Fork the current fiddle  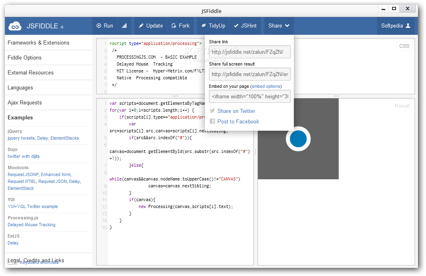coord(180,25)
